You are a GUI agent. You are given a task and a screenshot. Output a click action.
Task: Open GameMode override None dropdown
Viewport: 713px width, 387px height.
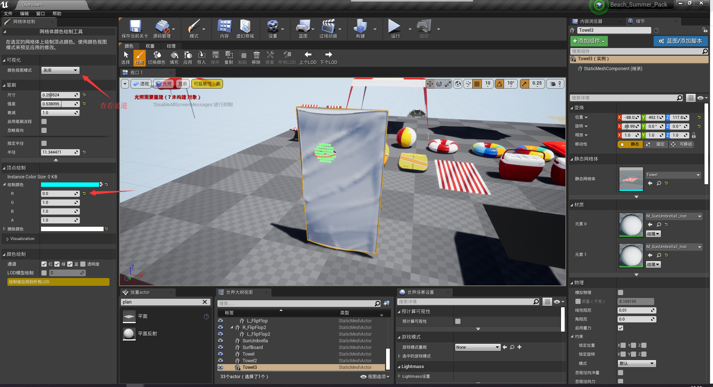coord(477,347)
